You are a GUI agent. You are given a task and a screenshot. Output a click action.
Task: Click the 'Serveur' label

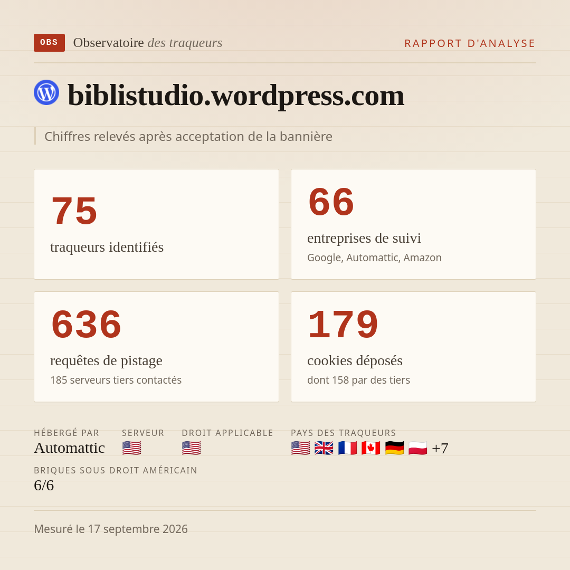(143, 433)
